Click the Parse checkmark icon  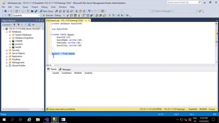(x=68, y=15)
